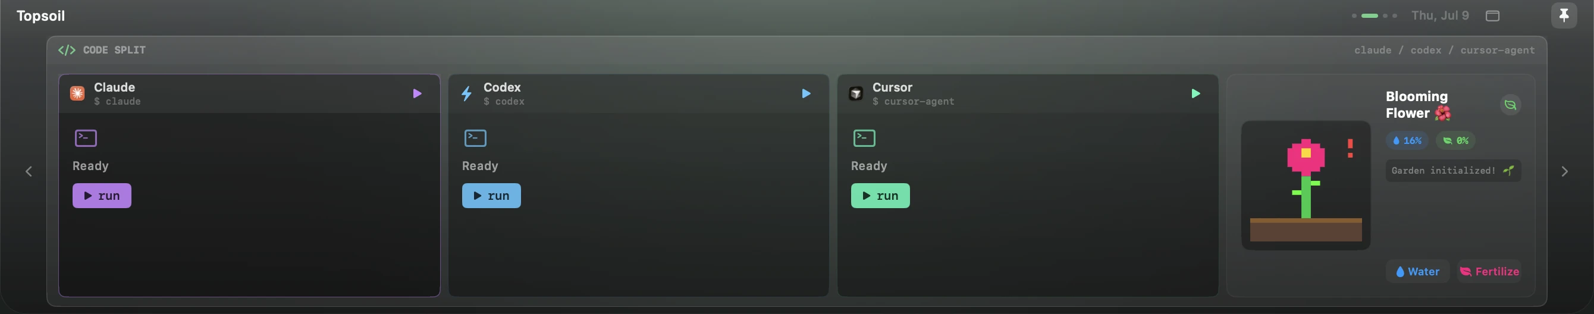Click the green leaf icon beside Blooming Flower

click(x=1511, y=105)
